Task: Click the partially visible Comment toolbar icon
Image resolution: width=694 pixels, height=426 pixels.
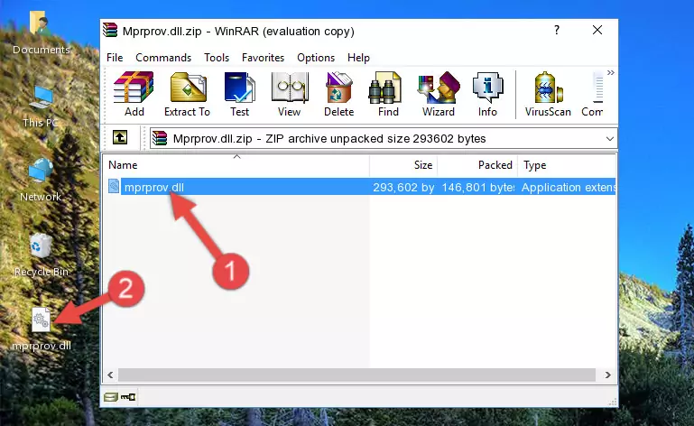Action: [x=593, y=95]
